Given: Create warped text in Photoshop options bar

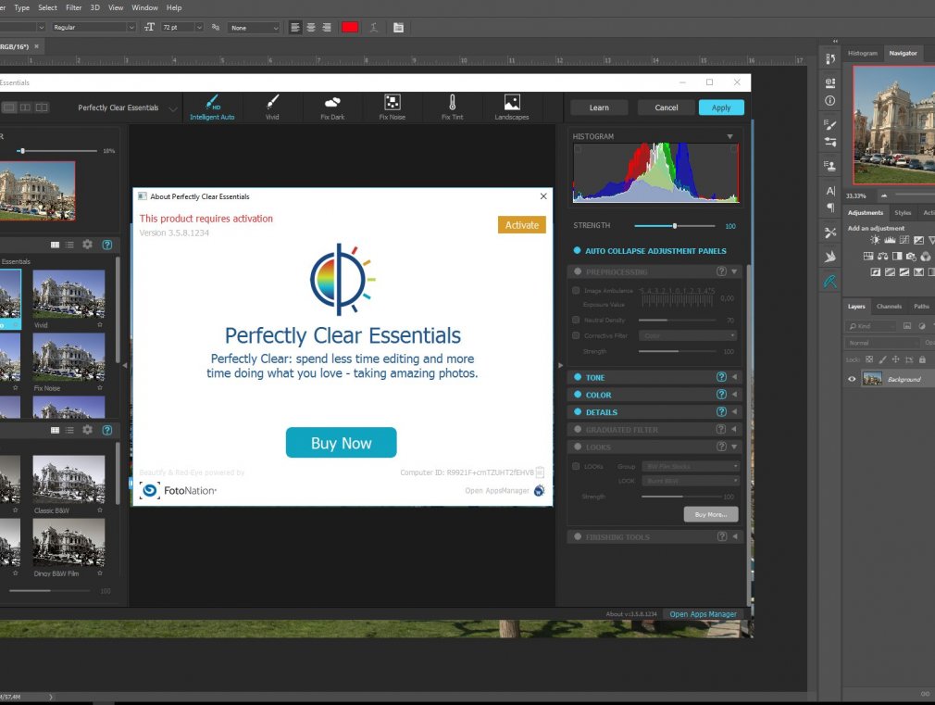Looking at the screenshot, I should click(374, 28).
